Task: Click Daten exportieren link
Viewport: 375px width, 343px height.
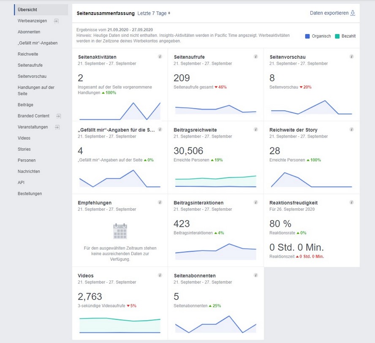Action: click(x=329, y=13)
